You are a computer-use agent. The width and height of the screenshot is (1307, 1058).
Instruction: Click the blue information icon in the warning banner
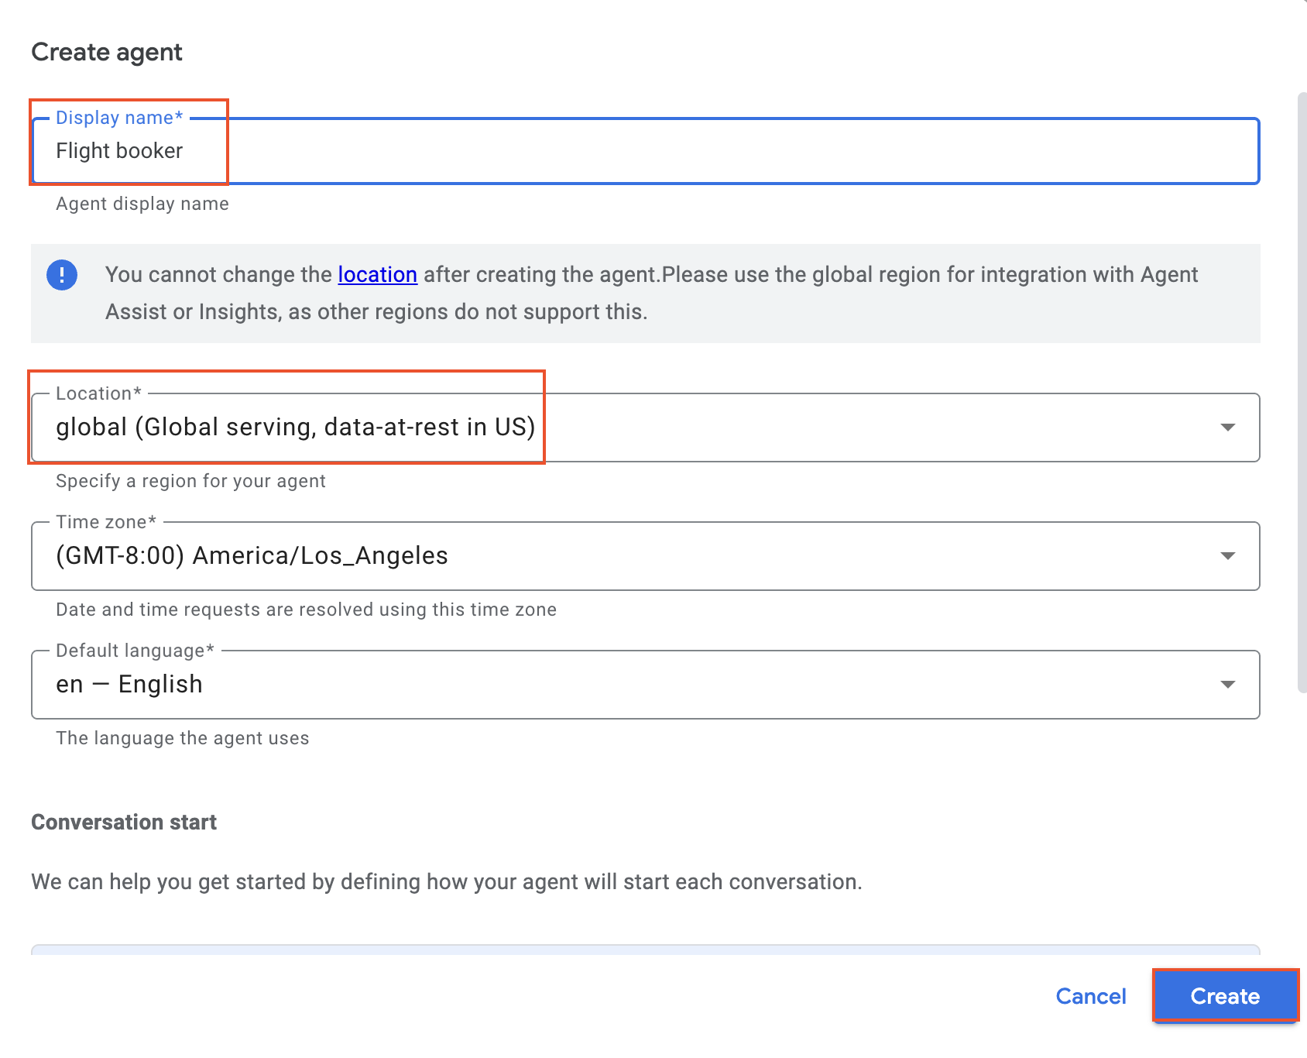62,275
